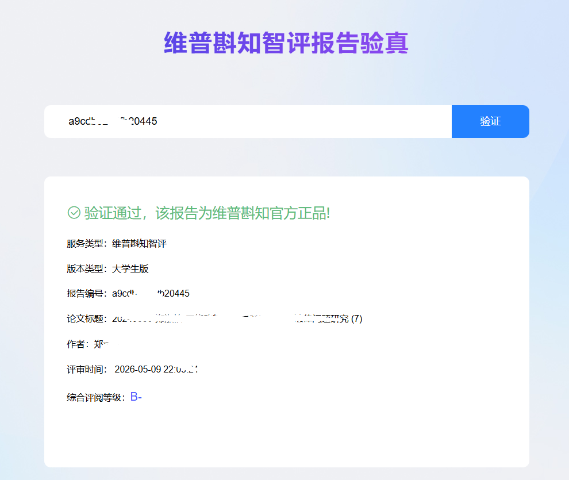Click the 作者 row text
This screenshot has height=480, width=569.
pos(87,344)
